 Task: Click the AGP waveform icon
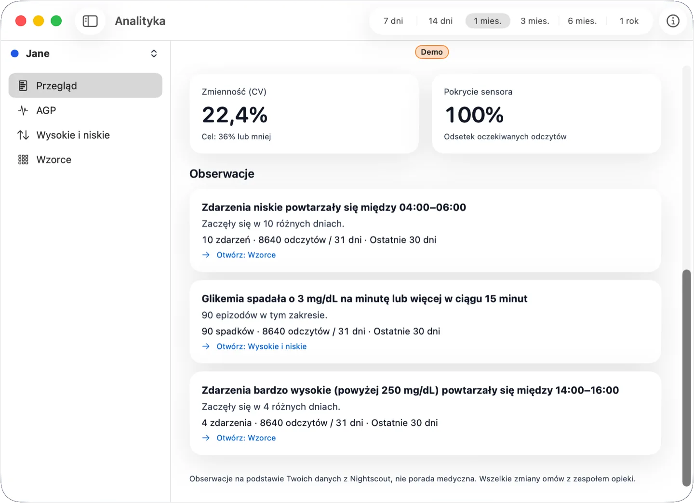coord(23,110)
